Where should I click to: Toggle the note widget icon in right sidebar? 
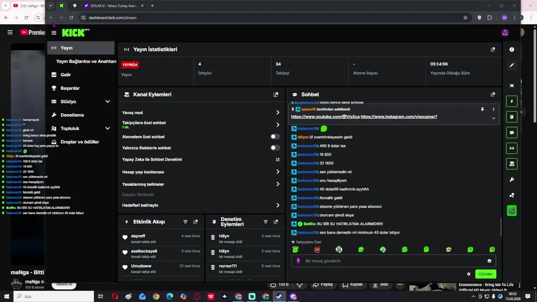click(512, 117)
